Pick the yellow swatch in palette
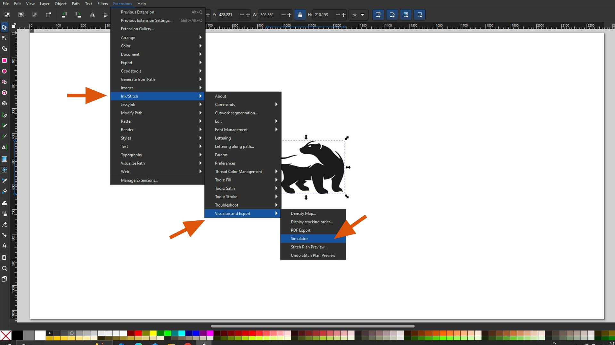This screenshot has height=345, width=615. coord(153,333)
